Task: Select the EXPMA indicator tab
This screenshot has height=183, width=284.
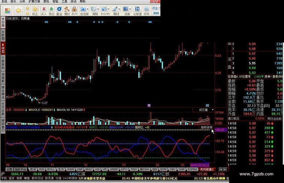Action: [x=192, y=169]
